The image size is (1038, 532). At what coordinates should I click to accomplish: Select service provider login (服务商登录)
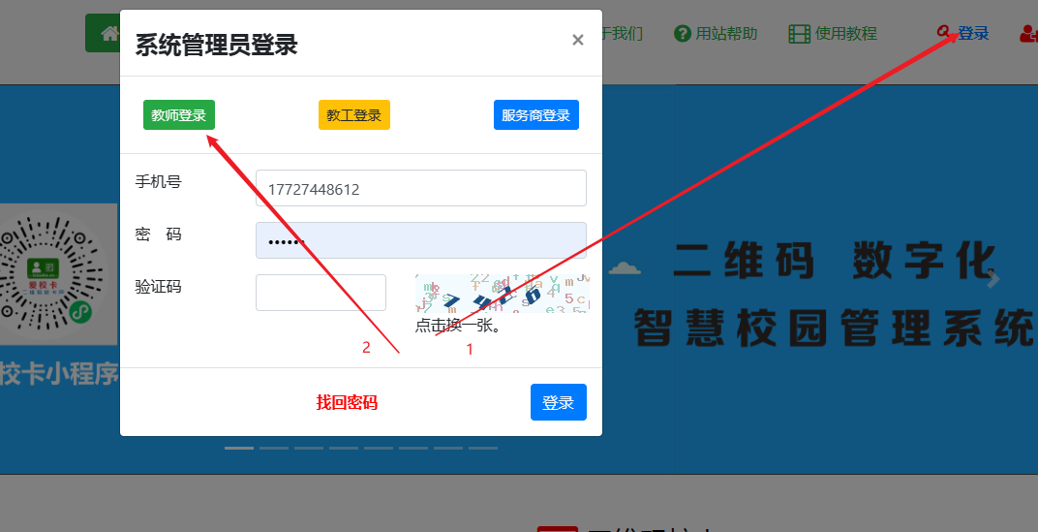coord(536,114)
